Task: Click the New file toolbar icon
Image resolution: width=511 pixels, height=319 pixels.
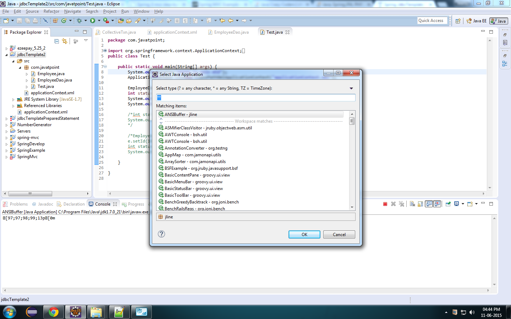Action: click(6, 21)
